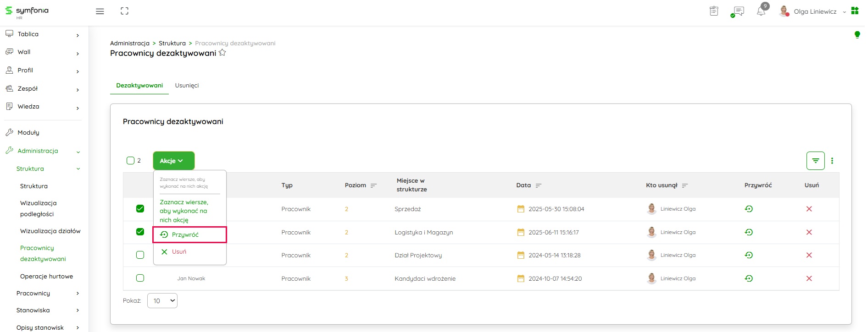The image size is (867, 332).
Task: Add page to favorites with star
Action: 222,53
